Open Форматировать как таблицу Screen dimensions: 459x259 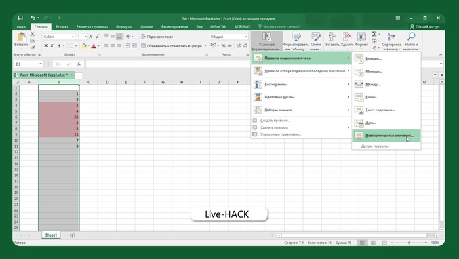coord(296,41)
